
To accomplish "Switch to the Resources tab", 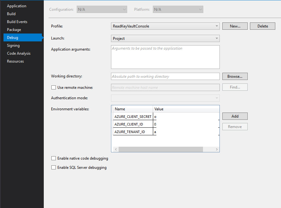I will (15, 61).
